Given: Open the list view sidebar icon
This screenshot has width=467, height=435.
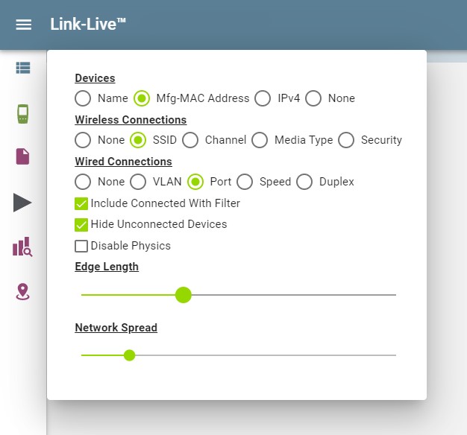Looking at the screenshot, I should tap(23, 68).
